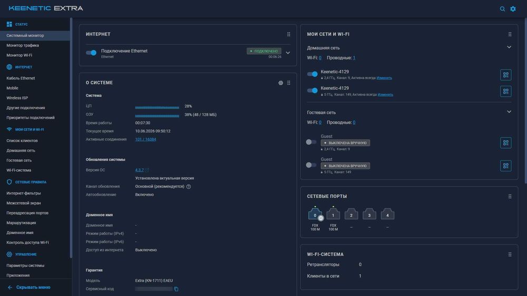This screenshot has width=527, height=296.
Task: Open Контроль доступа Wi-Fi menu item
Action: pos(35,242)
